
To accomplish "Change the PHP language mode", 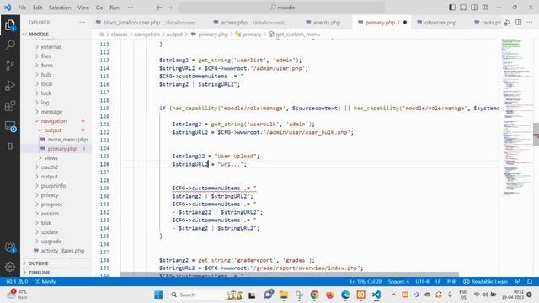I will coord(451,282).
